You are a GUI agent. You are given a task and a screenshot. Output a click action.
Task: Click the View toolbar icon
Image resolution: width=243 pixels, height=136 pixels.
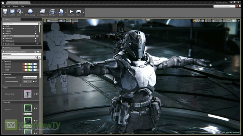point(19,12)
